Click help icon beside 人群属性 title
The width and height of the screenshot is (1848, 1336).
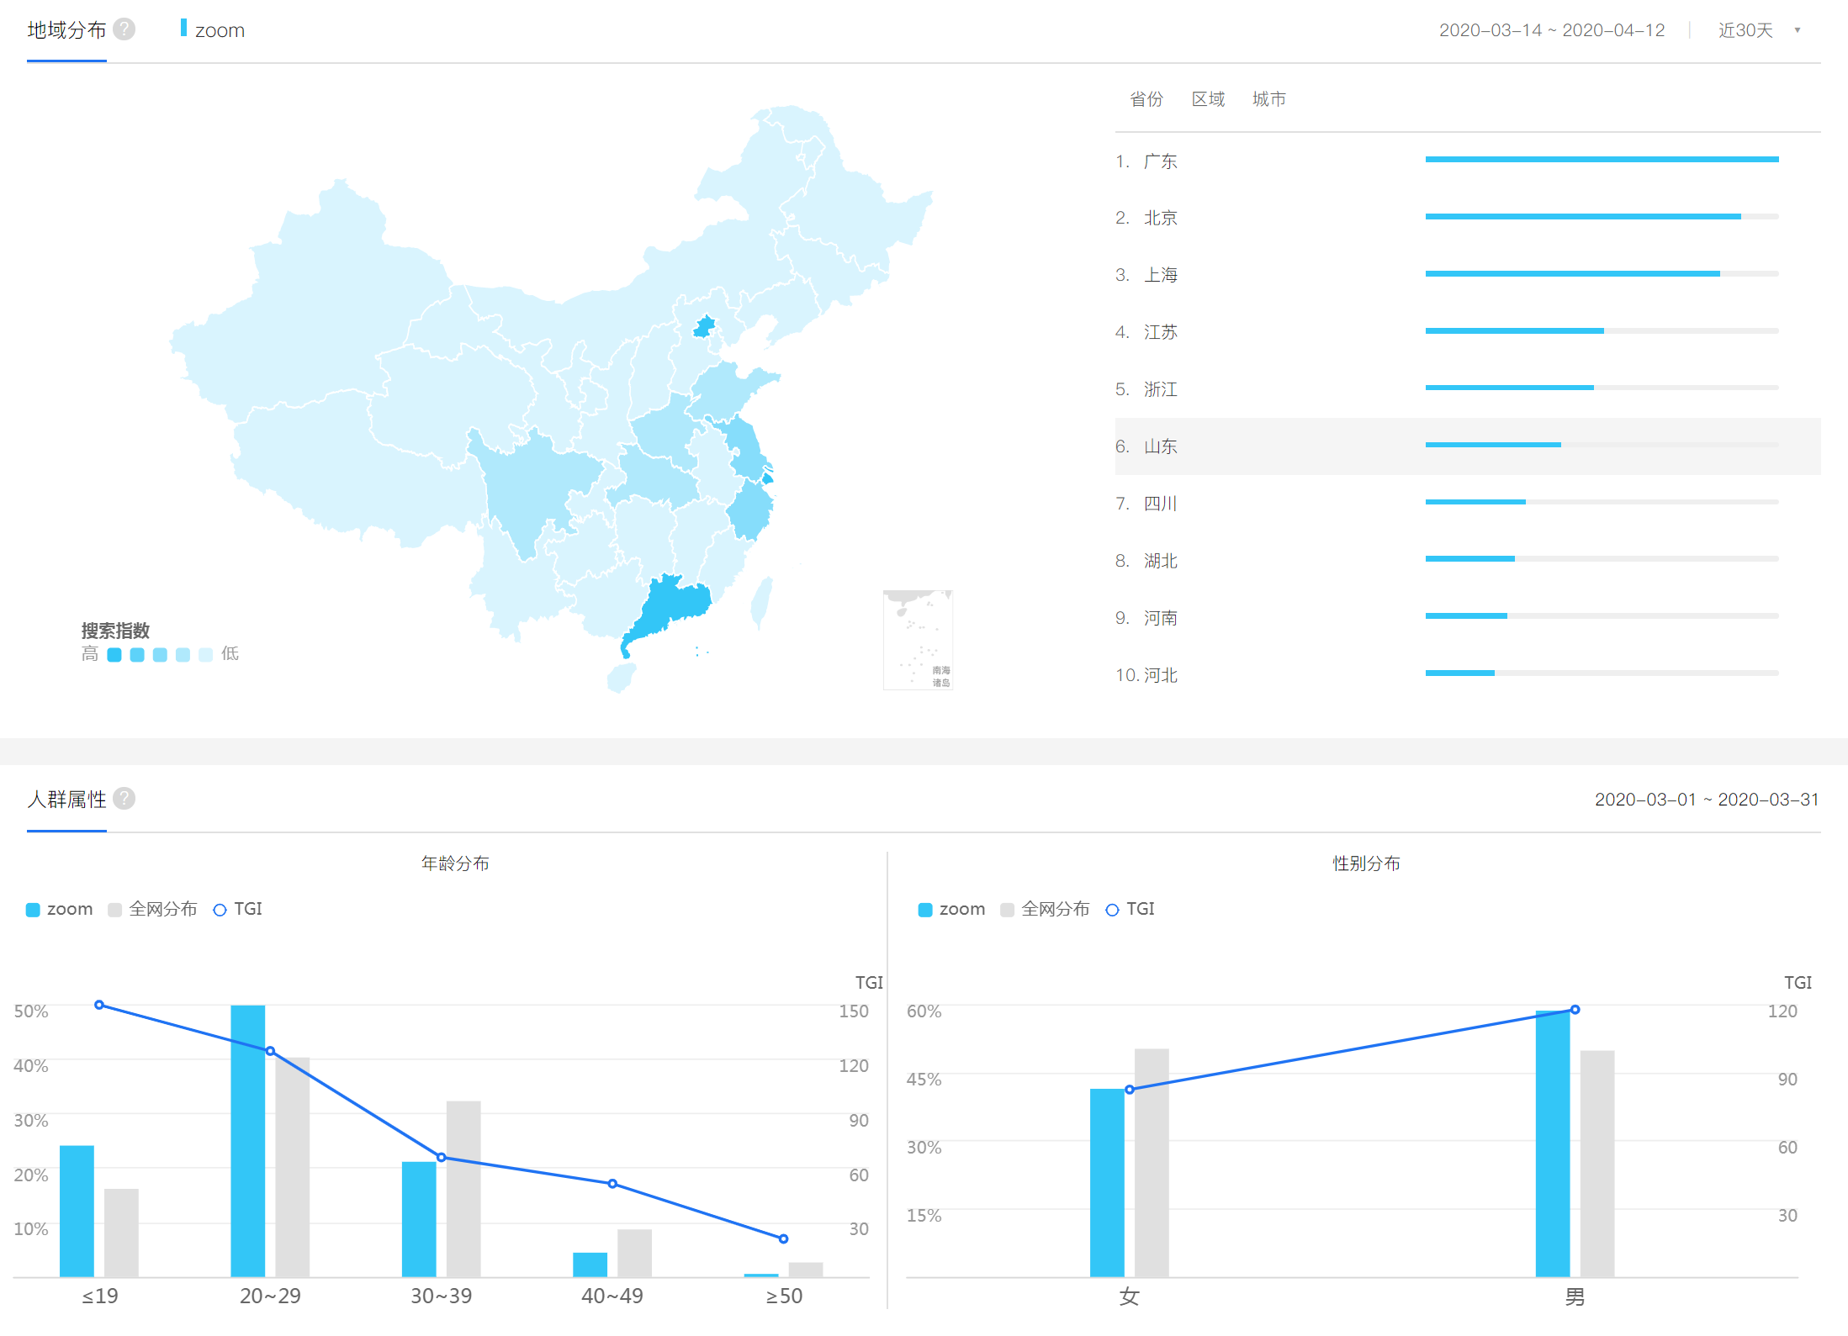pyautogui.click(x=124, y=798)
